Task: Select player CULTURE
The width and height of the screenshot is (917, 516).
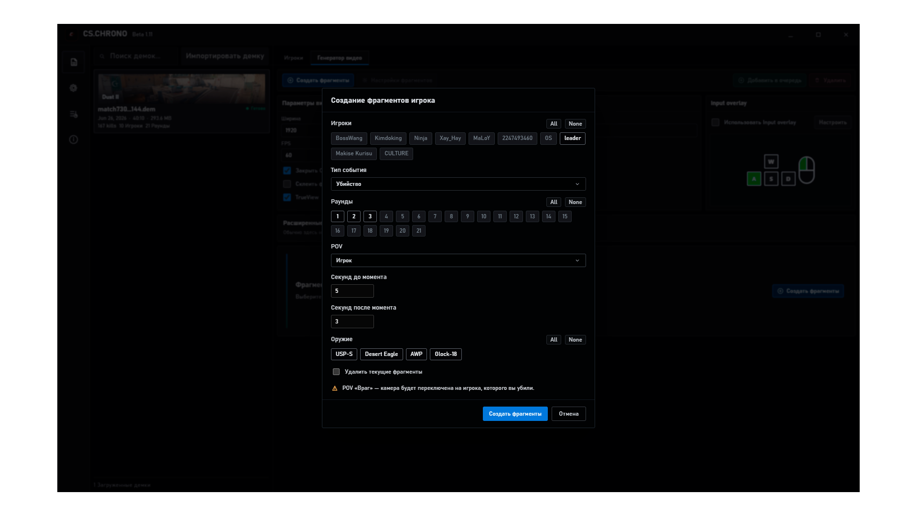Action: point(396,154)
